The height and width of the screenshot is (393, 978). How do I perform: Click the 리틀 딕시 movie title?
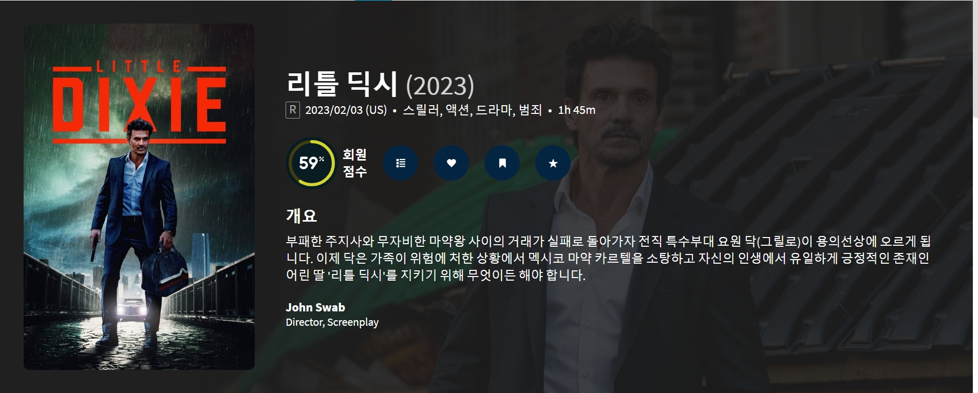point(342,85)
